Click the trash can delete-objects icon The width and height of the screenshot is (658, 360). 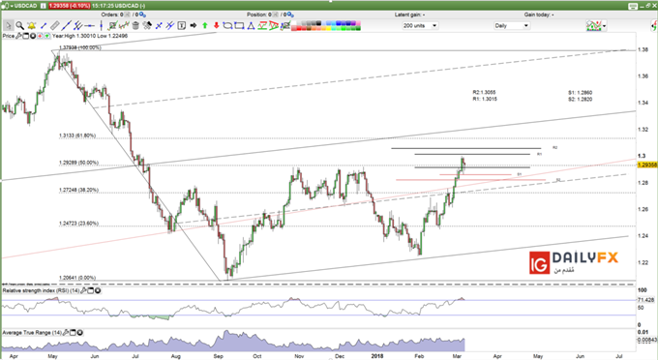(135, 25)
